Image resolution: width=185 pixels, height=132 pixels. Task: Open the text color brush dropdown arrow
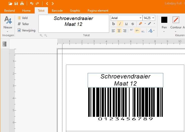tap(154, 24)
